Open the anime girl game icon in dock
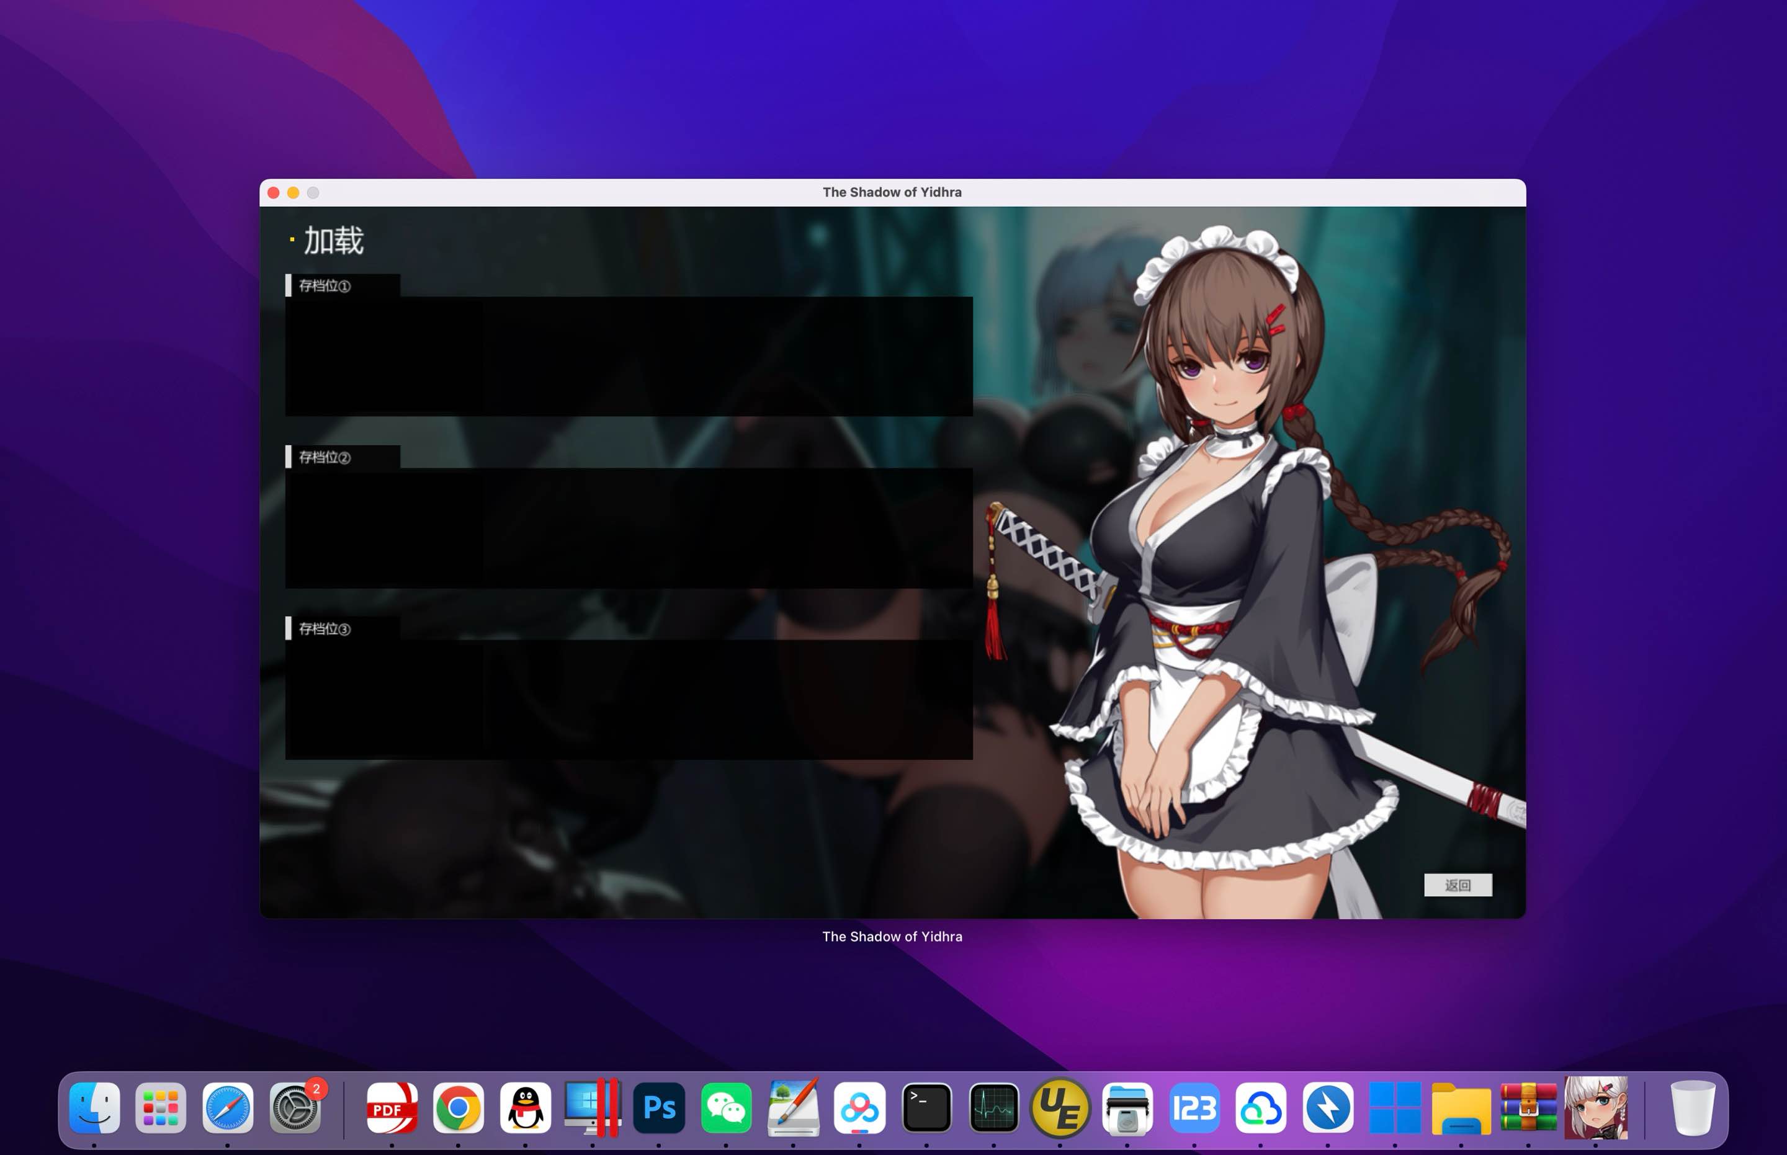Screen dimensions: 1787x1155 pyautogui.click(x=1596, y=1107)
